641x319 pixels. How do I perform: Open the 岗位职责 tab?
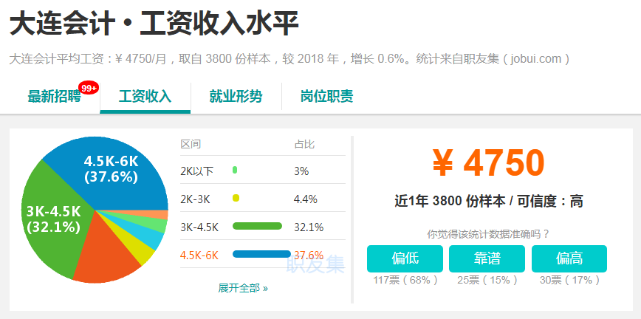326,97
